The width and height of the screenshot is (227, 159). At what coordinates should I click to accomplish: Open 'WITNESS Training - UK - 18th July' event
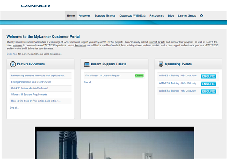click(x=177, y=83)
